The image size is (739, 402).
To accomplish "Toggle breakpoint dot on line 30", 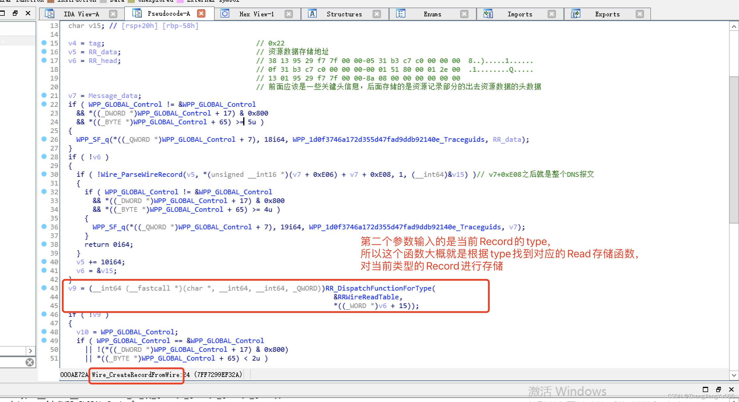I will [44, 174].
